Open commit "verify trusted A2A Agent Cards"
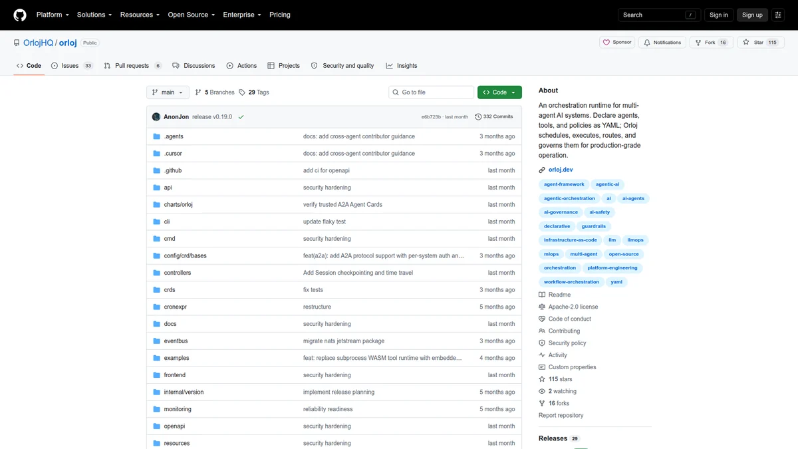Screen dimensions: 798x449 click(342, 205)
